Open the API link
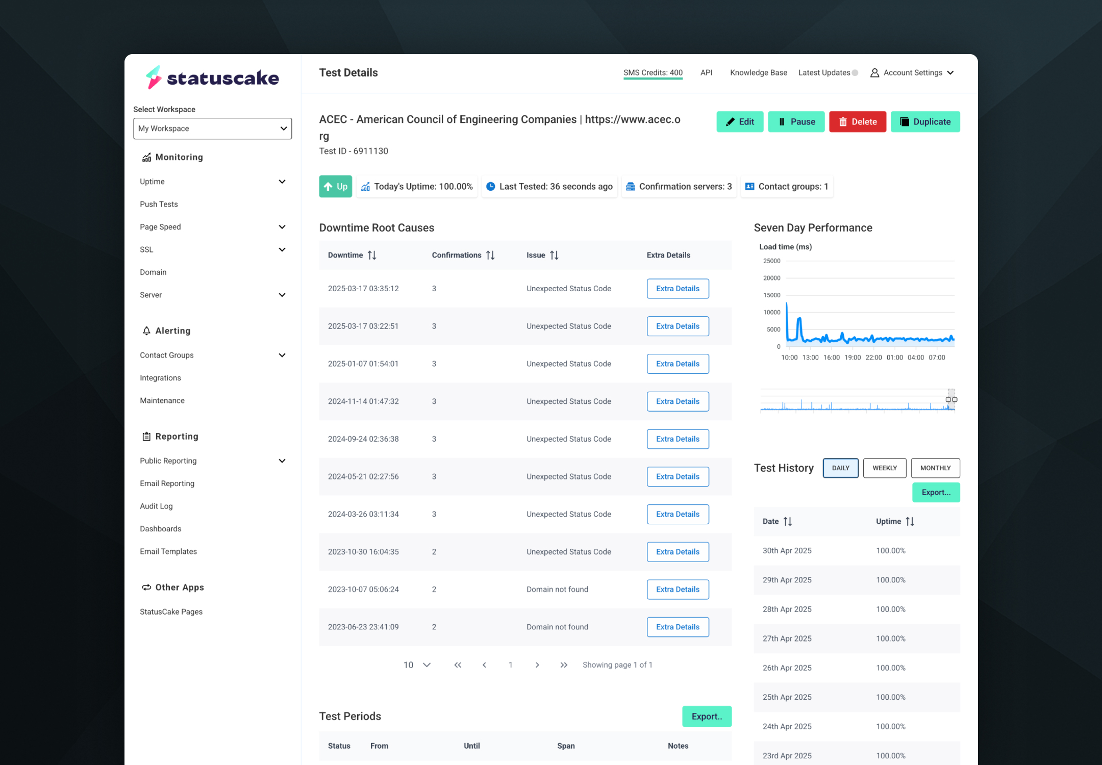The width and height of the screenshot is (1102, 765). tap(706, 73)
